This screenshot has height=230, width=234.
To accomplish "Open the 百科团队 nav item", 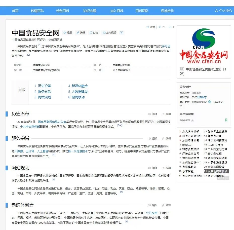I will click(142, 11).
